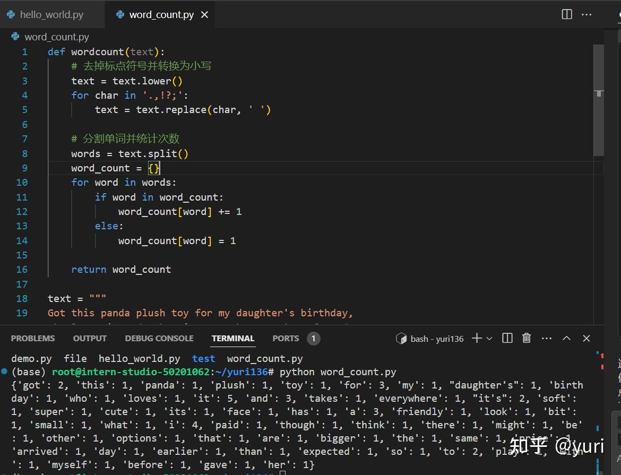Click the Python icon in the breadcrumb

pyautogui.click(x=15, y=37)
